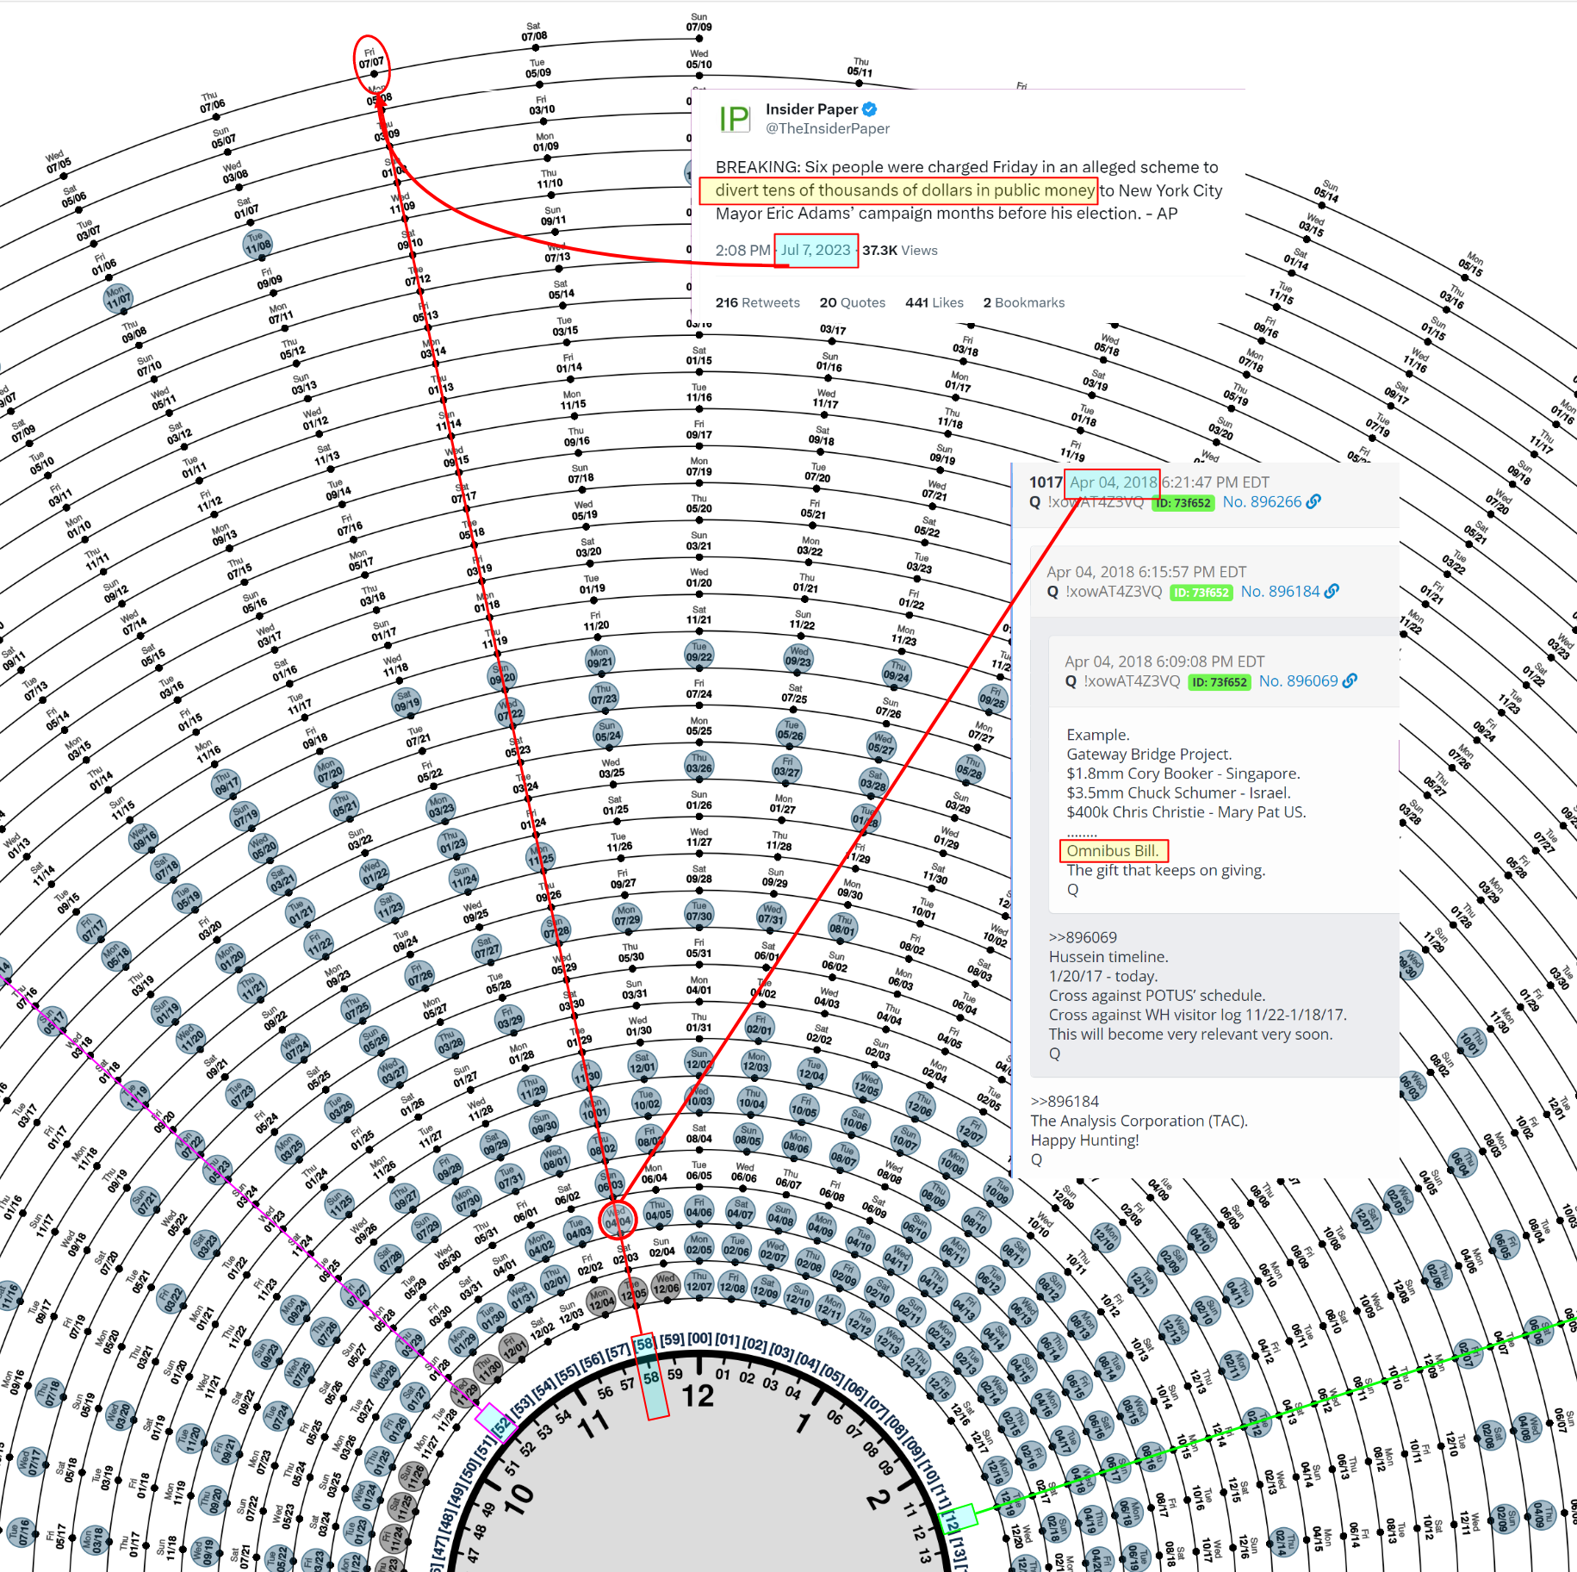Click the large 1 hour numeral
This screenshot has width=1577, height=1572.
pos(804,1423)
